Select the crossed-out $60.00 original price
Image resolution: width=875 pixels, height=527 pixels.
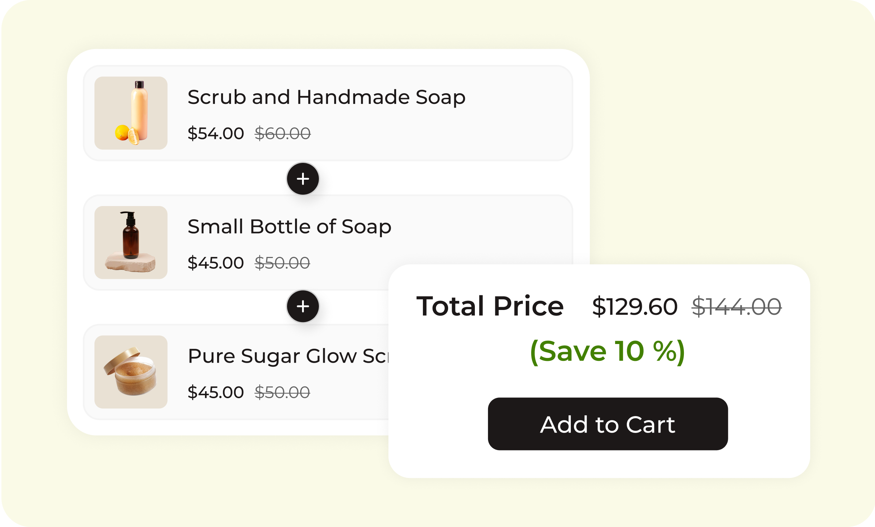pos(283,134)
